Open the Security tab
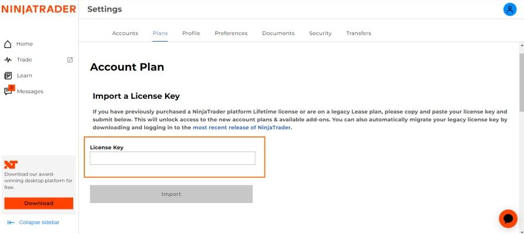This screenshot has height=234, width=524. [320, 33]
